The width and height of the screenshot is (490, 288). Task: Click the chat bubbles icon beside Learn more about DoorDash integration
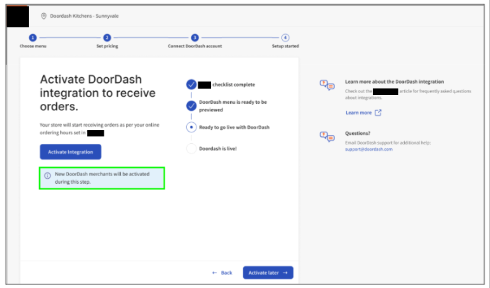pos(327,85)
